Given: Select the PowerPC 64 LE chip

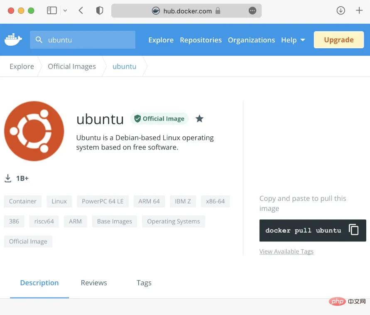Looking at the screenshot, I should tap(103, 201).
